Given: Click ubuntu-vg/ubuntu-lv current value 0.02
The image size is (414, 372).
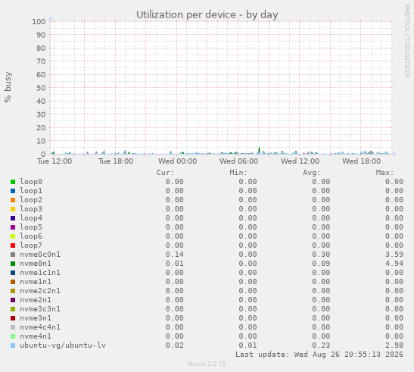Looking at the screenshot, I should (175, 345).
